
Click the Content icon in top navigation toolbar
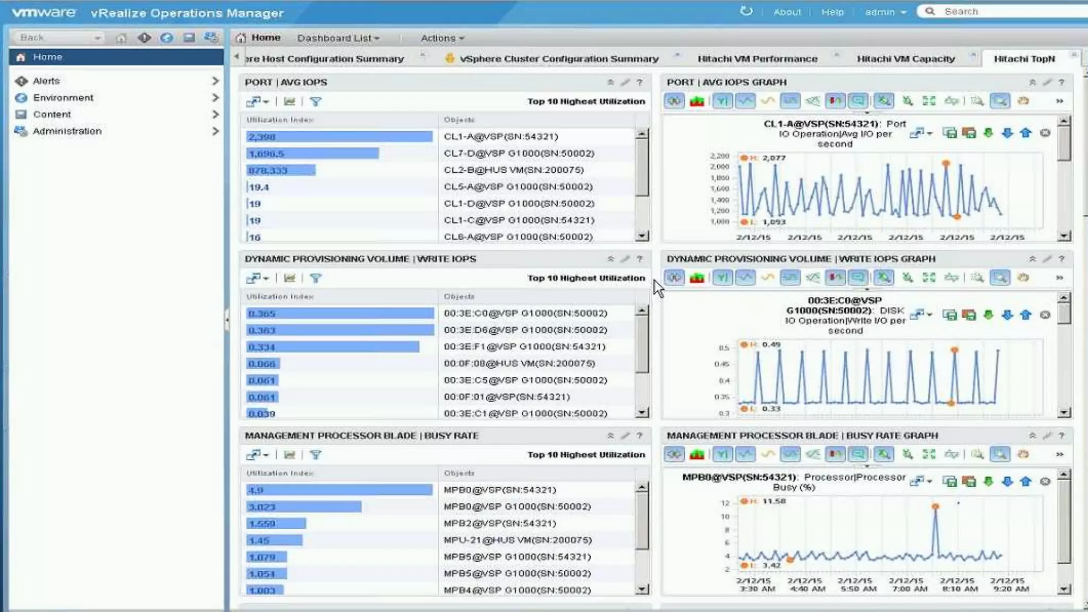point(189,38)
